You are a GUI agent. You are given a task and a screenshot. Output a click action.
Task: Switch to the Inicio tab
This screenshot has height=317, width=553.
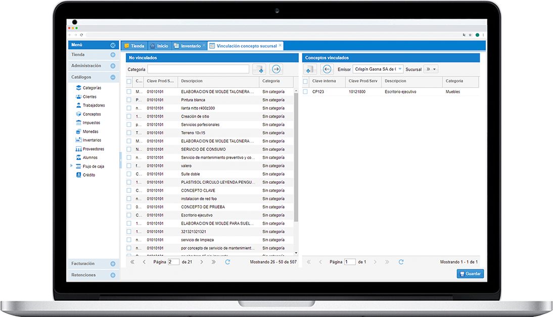tap(160, 46)
